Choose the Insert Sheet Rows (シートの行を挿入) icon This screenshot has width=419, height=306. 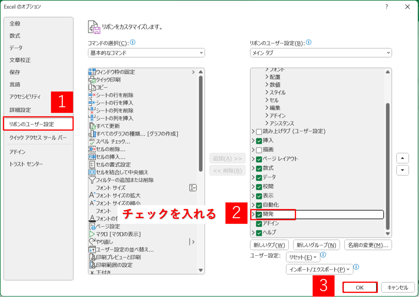(x=92, y=103)
